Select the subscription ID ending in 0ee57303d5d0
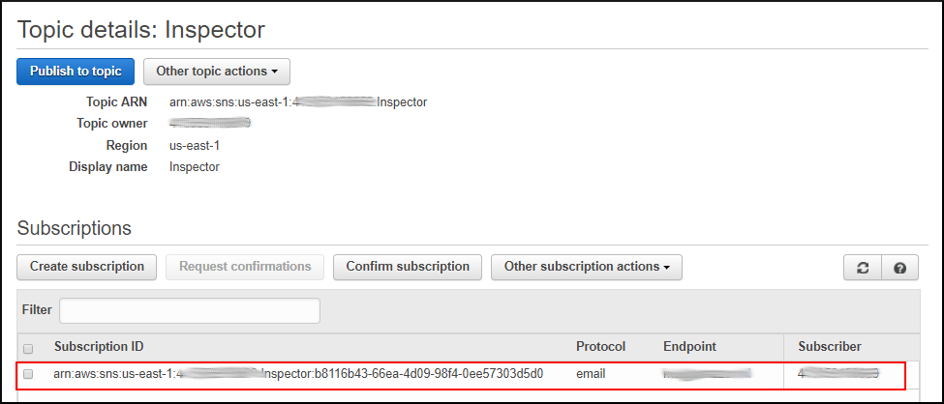 pyautogui.click(x=298, y=374)
